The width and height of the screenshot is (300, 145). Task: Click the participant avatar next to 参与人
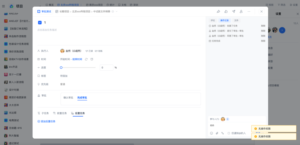223,119
